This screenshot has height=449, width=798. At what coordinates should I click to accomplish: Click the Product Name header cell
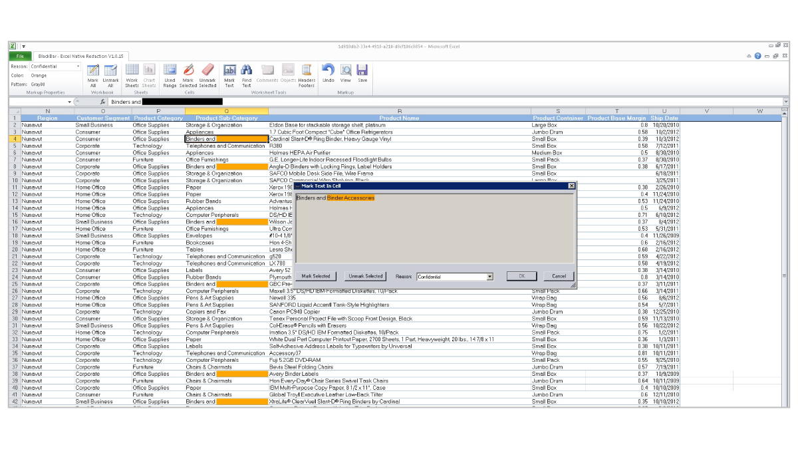coord(400,118)
